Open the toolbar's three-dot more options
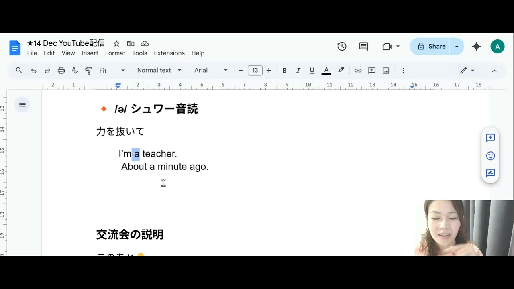Screen dimensions: 514x289 [403, 71]
